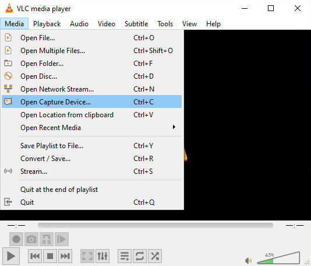Screen dimensions: 311x266
Task: Minimize the VLC window
Action: [245, 8]
